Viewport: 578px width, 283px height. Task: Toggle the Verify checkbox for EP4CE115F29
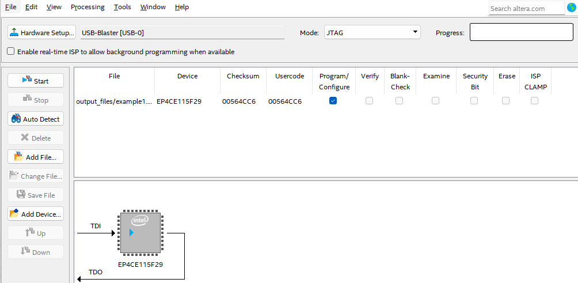coord(370,101)
